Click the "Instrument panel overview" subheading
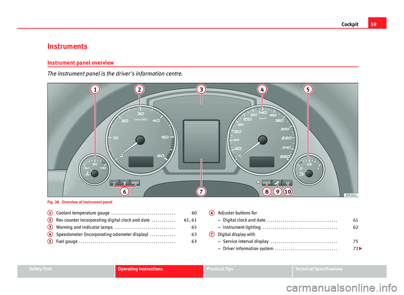 tap(81, 63)
